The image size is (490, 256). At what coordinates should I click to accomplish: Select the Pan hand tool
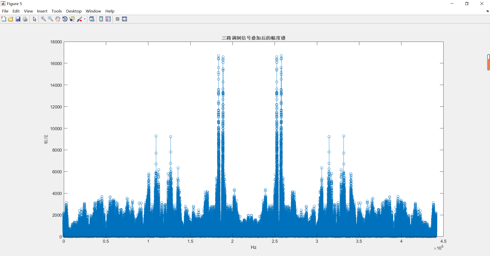58,19
